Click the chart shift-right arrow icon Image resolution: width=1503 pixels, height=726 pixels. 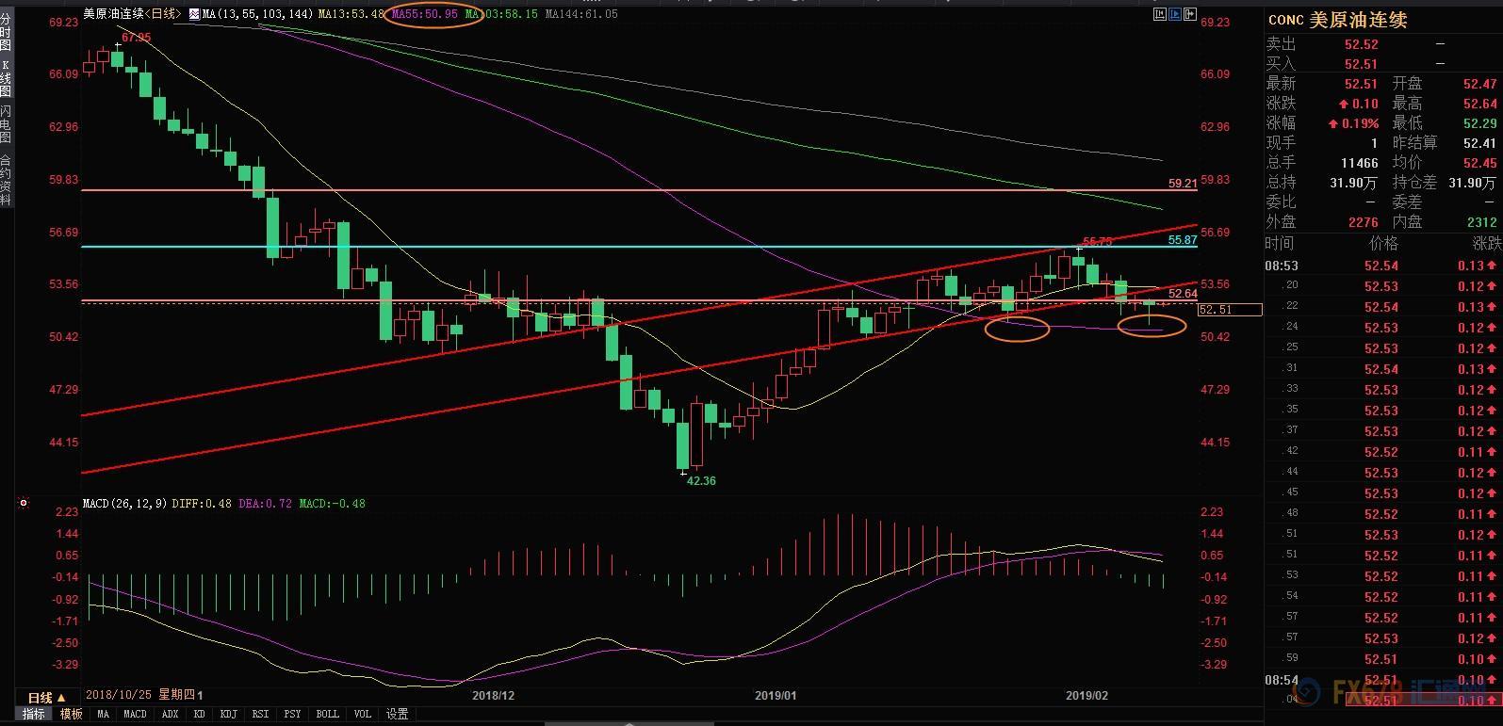(x=1189, y=14)
